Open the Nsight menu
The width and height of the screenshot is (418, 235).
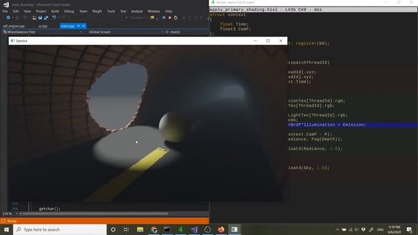97,11
